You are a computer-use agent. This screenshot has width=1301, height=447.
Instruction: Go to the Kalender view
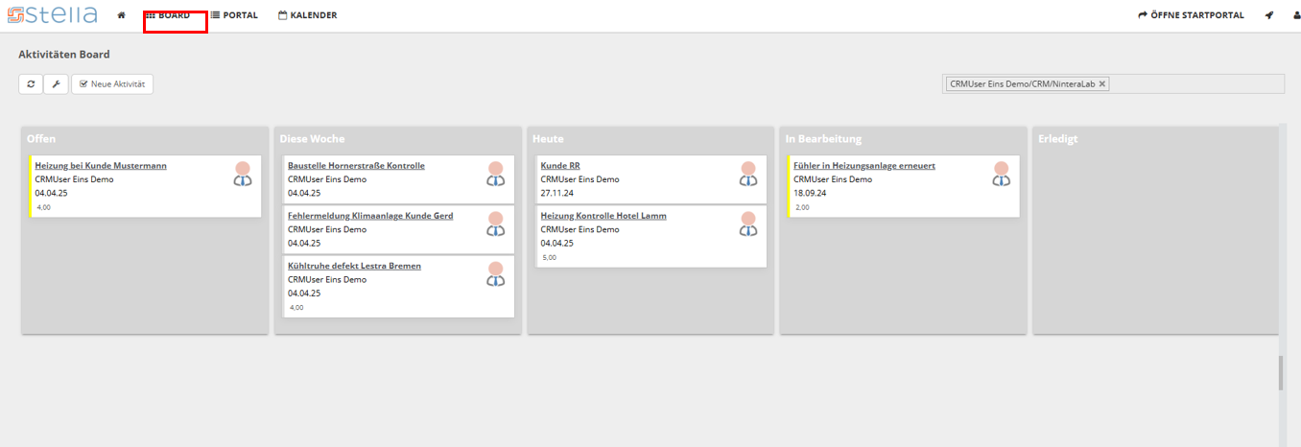[x=307, y=15]
